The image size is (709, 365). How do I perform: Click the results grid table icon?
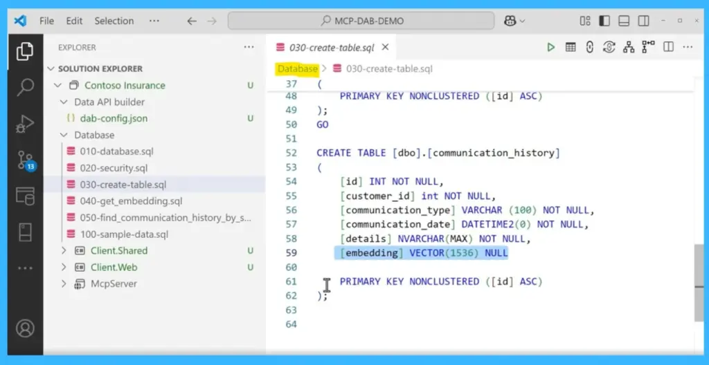[x=571, y=47]
